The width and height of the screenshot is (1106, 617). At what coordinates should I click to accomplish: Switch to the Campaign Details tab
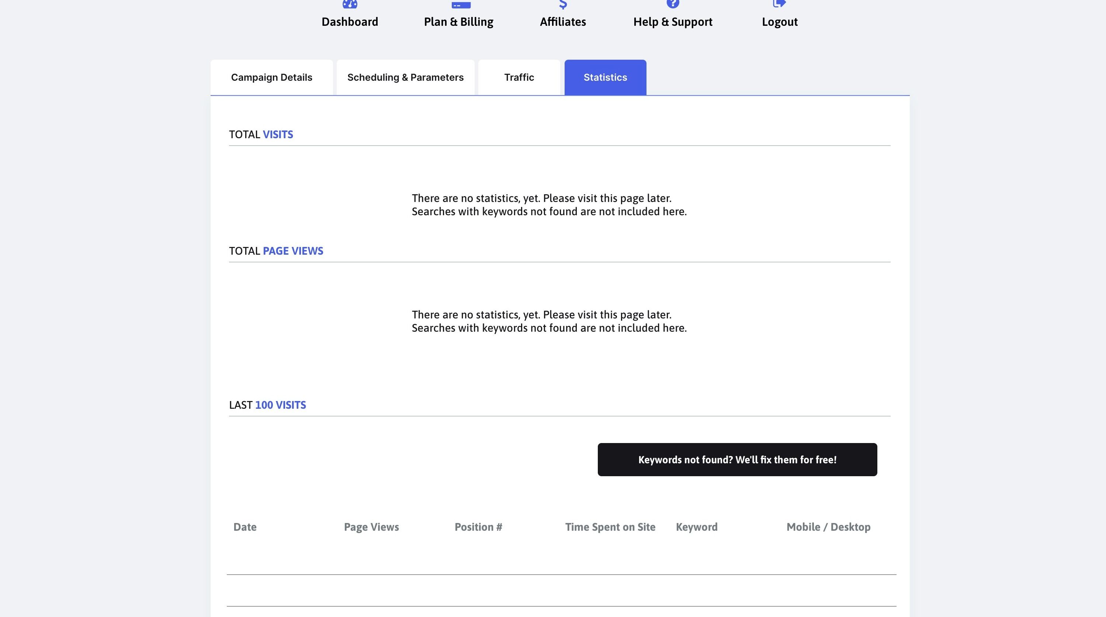(x=272, y=78)
